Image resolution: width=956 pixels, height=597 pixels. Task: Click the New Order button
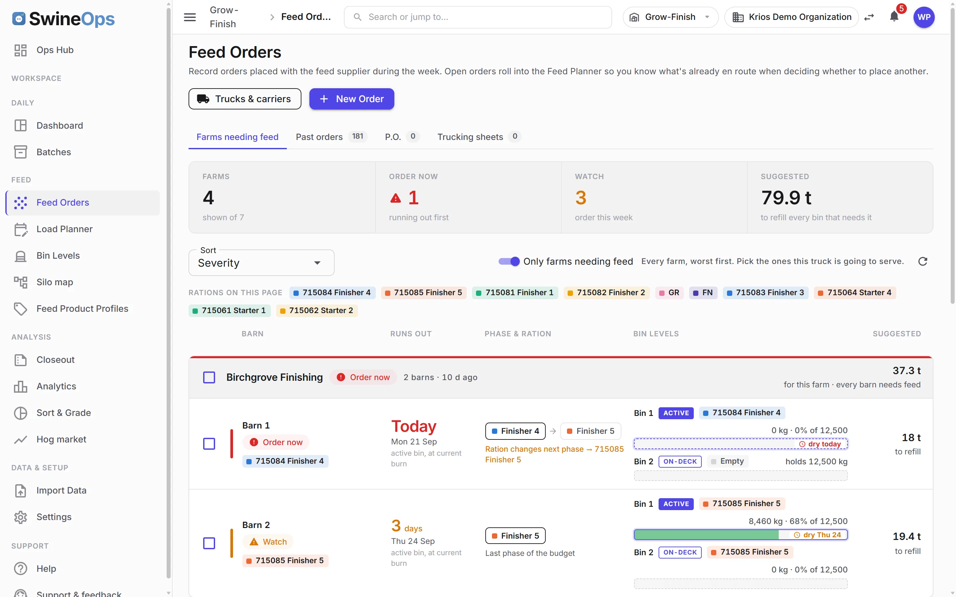coord(352,99)
